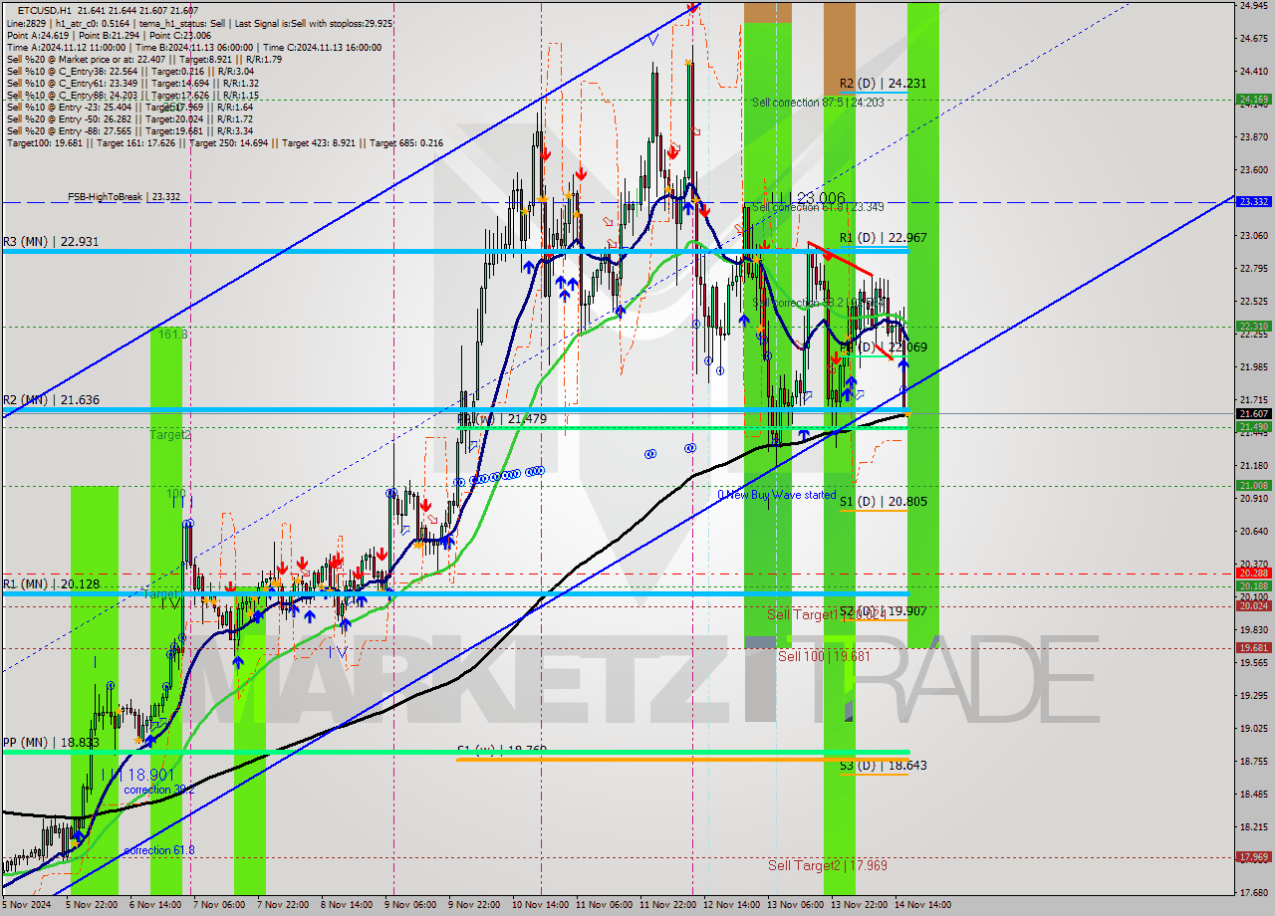
Task: Select the 'S1 (D) | 20.805' support label
Action: click(x=883, y=502)
